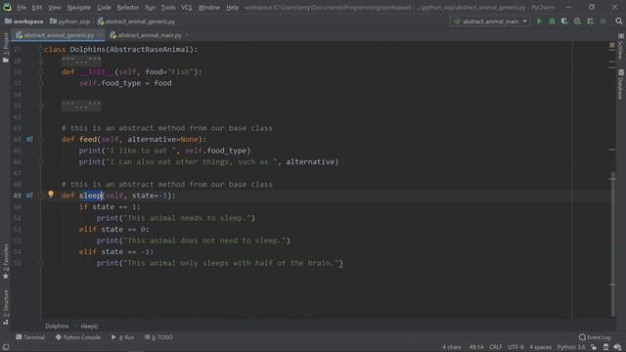Click the Python 3.6 interpreter selector
The width and height of the screenshot is (626, 352).
pos(571,347)
